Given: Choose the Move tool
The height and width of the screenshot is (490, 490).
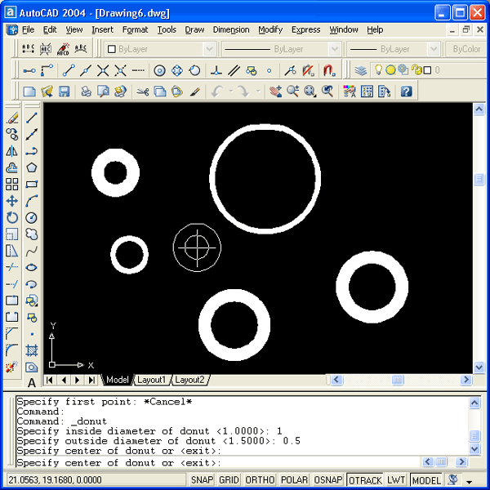Looking at the screenshot, I should coord(12,201).
